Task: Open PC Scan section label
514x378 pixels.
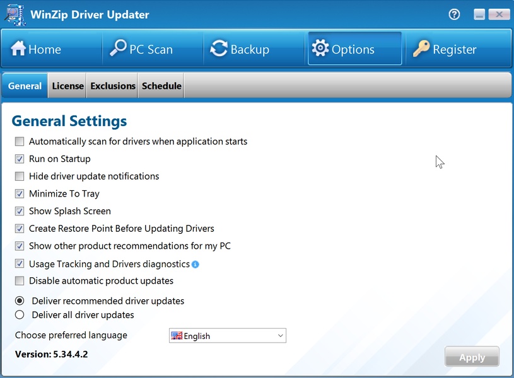Action: [x=151, y=50]
